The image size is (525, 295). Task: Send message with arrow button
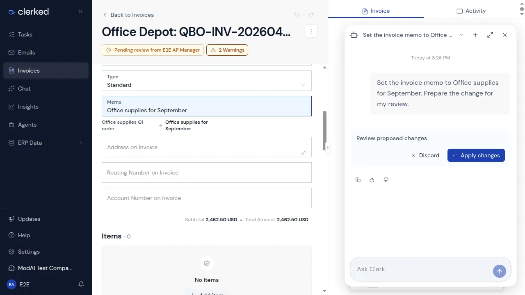click(x=500, y=271)
